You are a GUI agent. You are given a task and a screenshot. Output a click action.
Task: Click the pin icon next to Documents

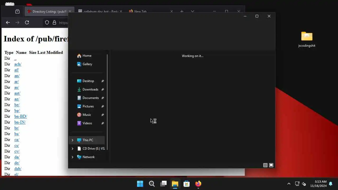click(x=103, y=98)
